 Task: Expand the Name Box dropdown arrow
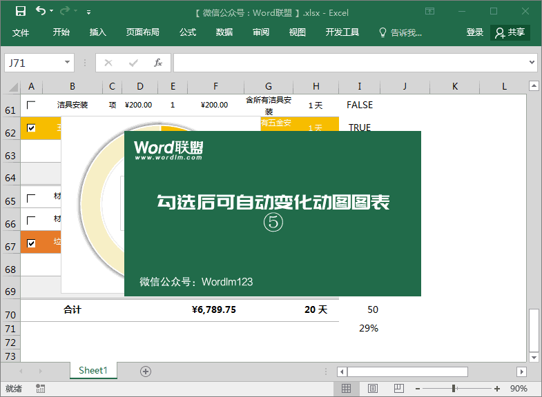pyautogui.click(x=68, y=63)
